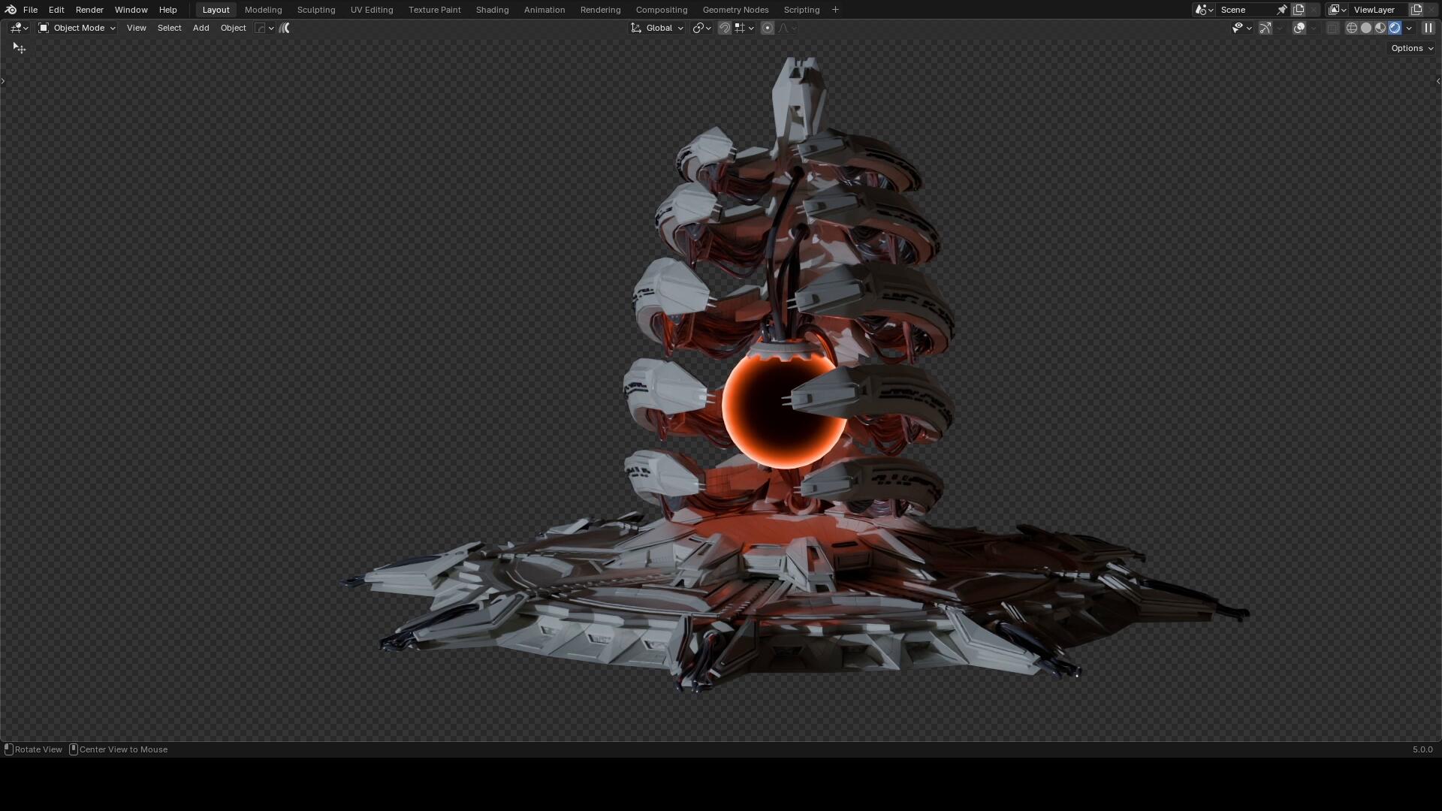Click the ViewLayer name field
Screen dimensions: 1442x811
[x=1375, y=10]
